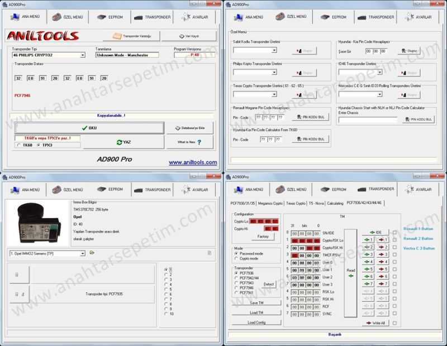Click chip button beside Transponder tipi PCF7935

pyautogui.click(x=20, y=294)
